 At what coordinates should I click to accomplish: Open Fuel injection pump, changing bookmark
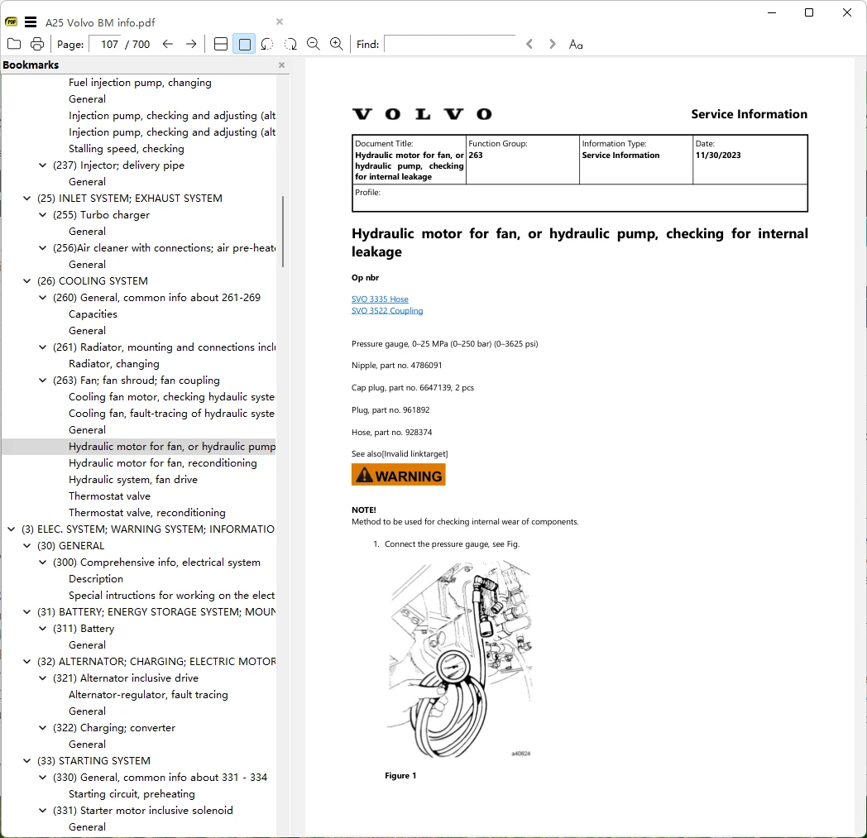(x=140, y=83)
